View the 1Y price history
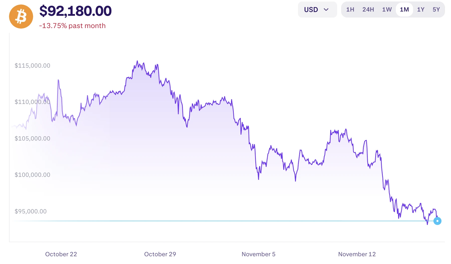This screenshot has height=264, width=451. pos(421,9)
